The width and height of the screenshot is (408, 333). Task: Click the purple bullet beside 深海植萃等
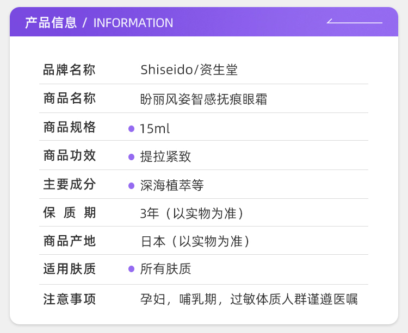click(131, 186)
